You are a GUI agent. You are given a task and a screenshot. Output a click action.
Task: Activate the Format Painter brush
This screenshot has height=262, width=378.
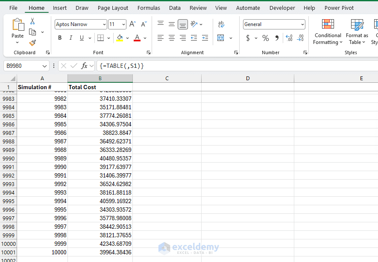pos(32,43)
